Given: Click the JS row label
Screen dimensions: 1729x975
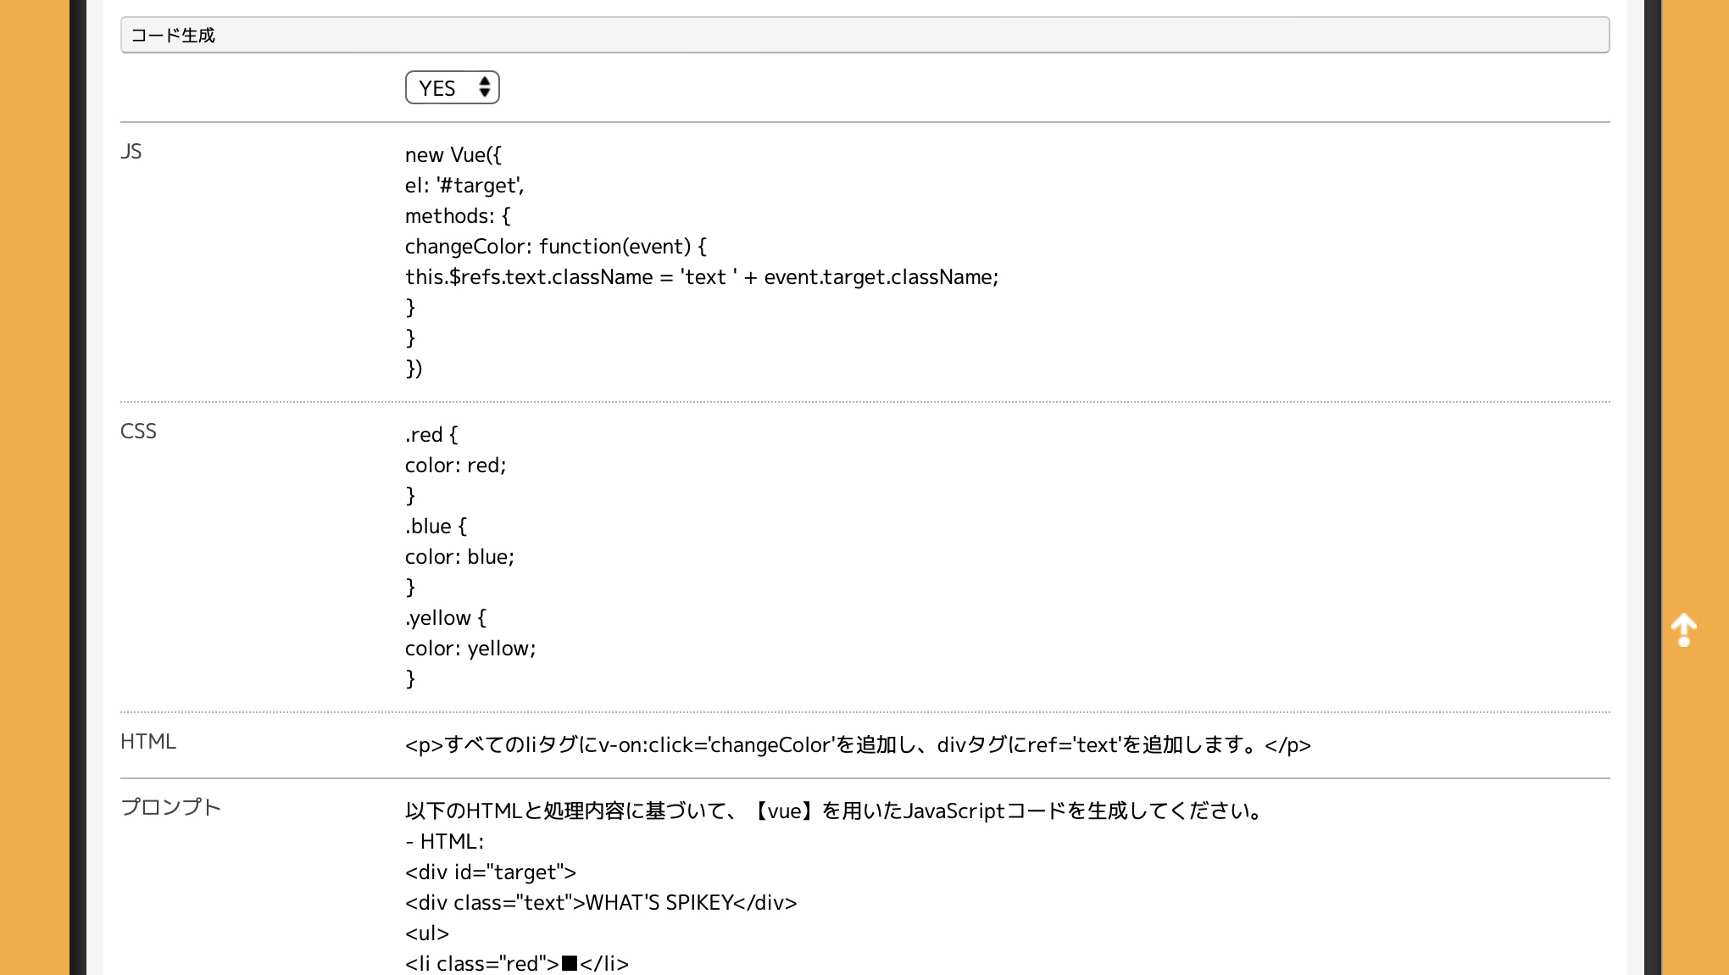Looking at the screenshot, I should pyautogui.click(x=131, y=152).
